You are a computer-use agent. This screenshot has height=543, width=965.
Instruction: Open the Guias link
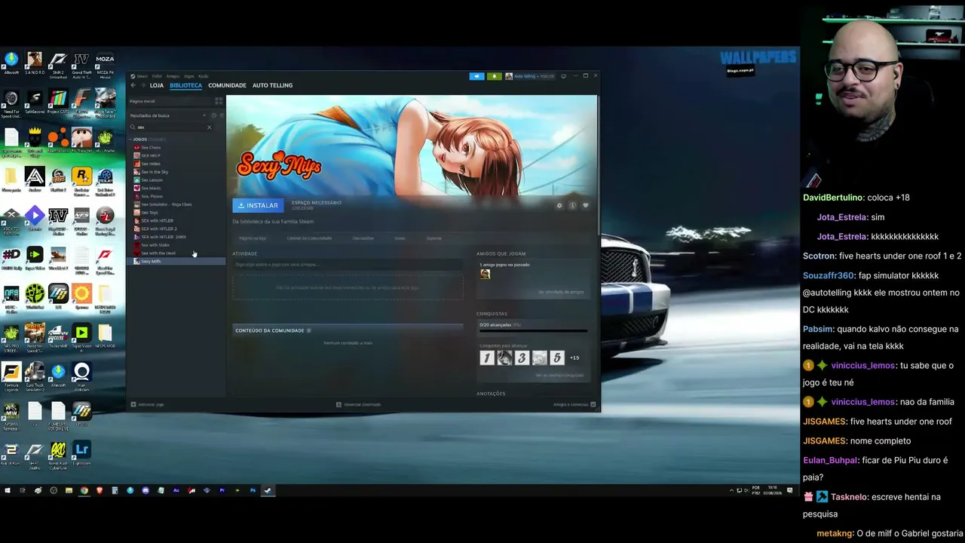[x=400, y=238]
